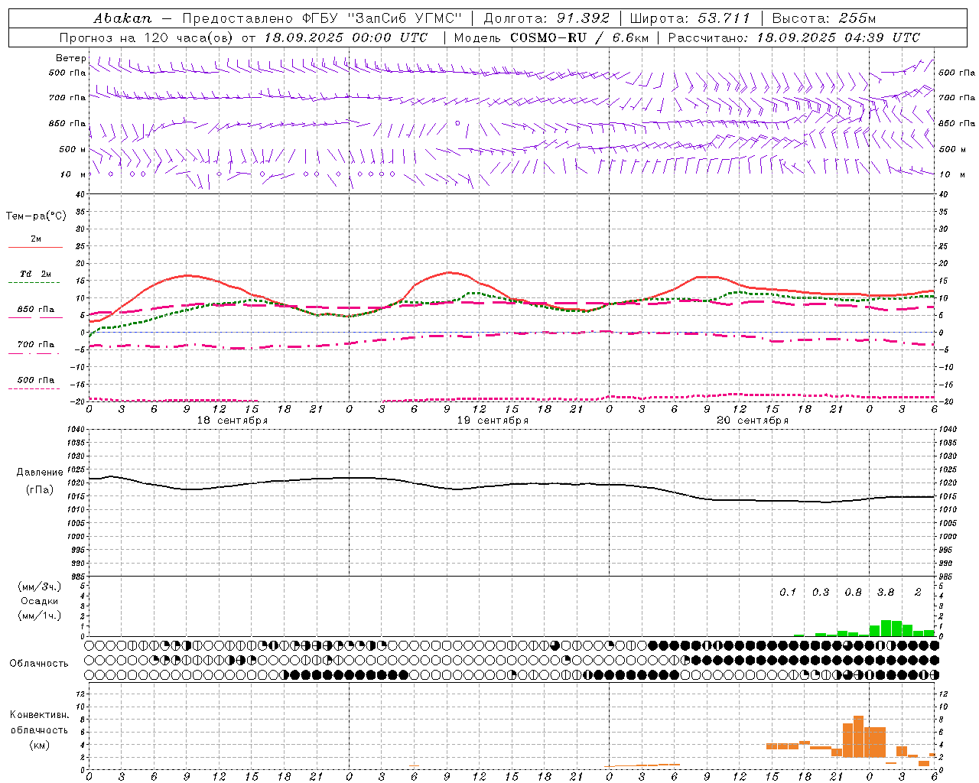Click the dotted line sample under temperature "500 гПа"

click(x=34, y=389)
